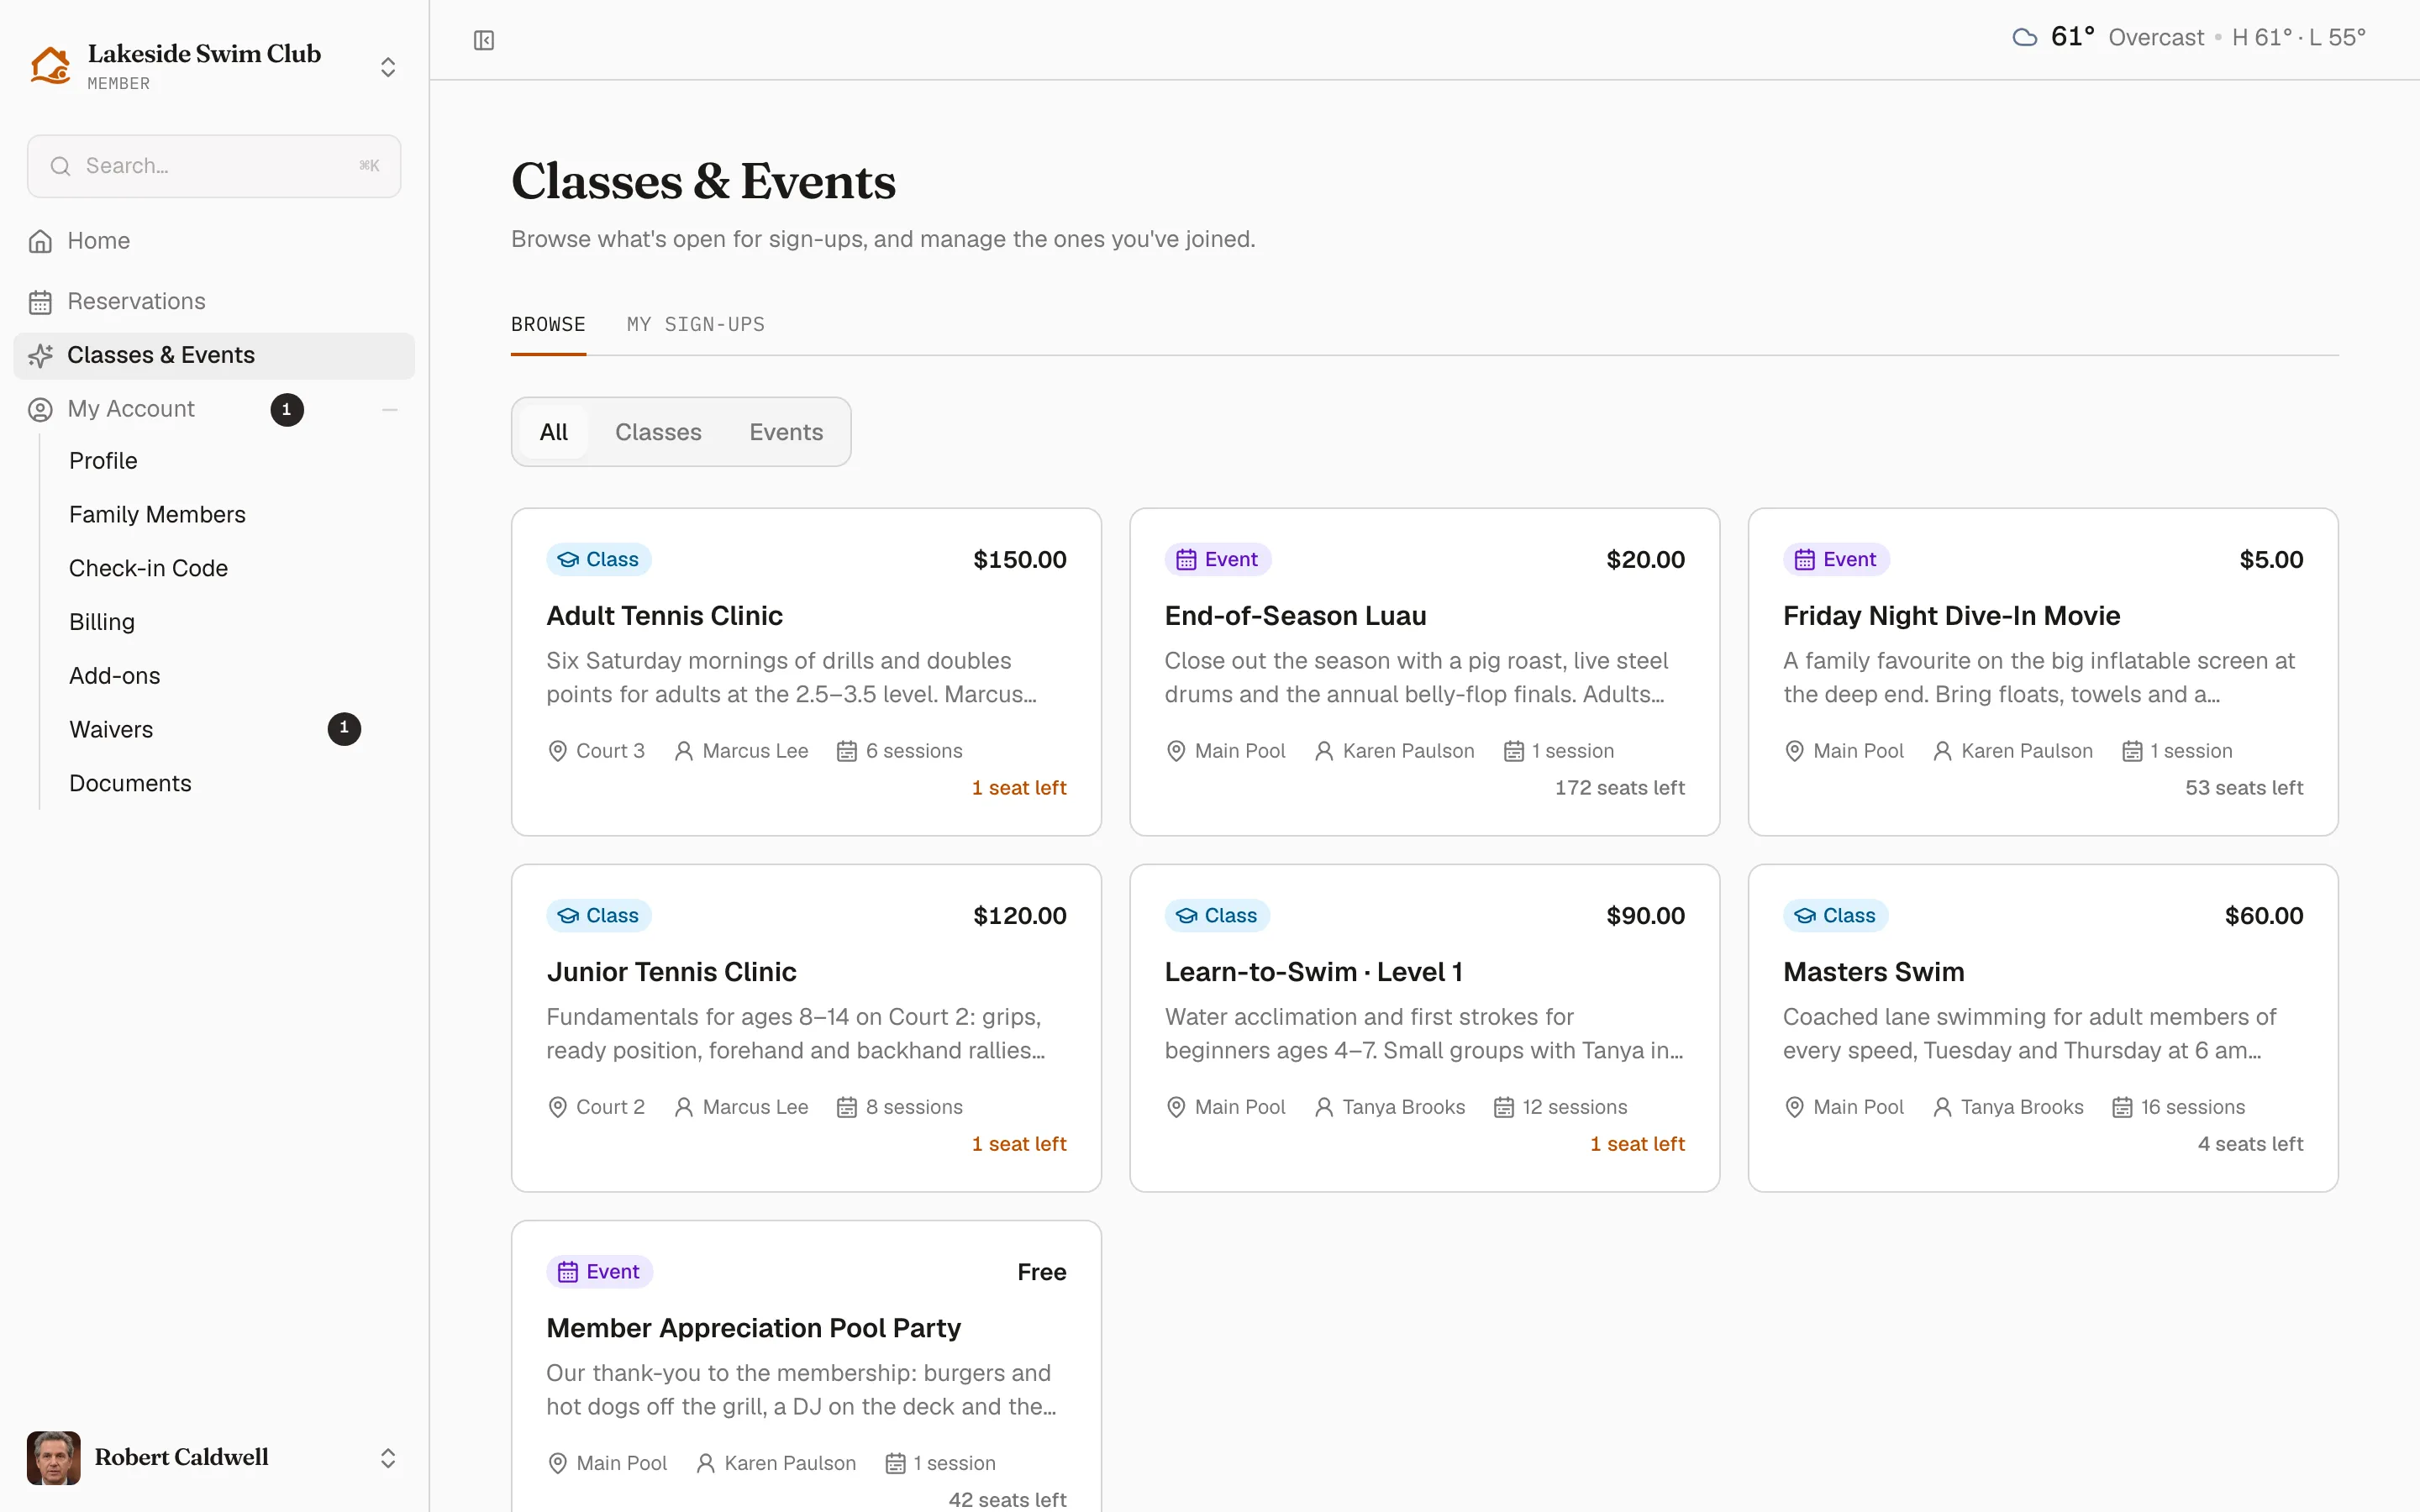The width and height of the screenshot is (2420, 1512).
Task: Click the Home house icon
Action: (40, 241)
